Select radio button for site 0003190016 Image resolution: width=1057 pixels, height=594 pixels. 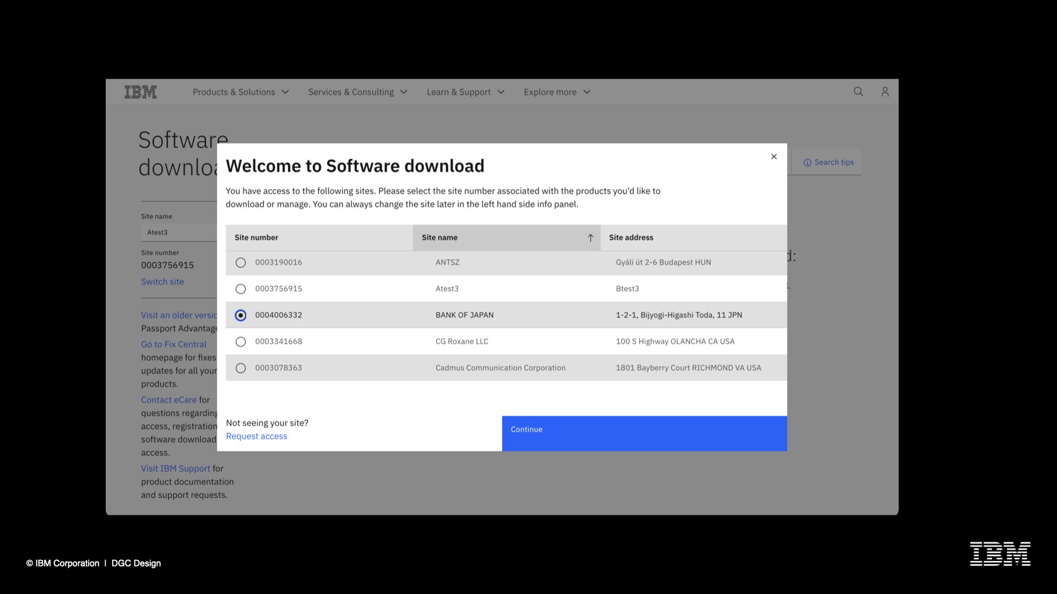pyautogui.click(x=241, y=262)
